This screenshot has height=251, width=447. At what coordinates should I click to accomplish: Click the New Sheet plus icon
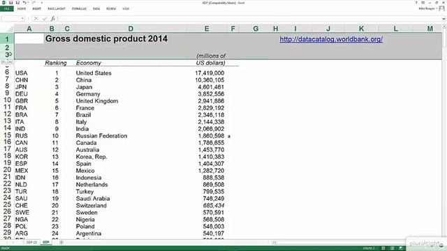pyautogui.click(x=61, y=243)
